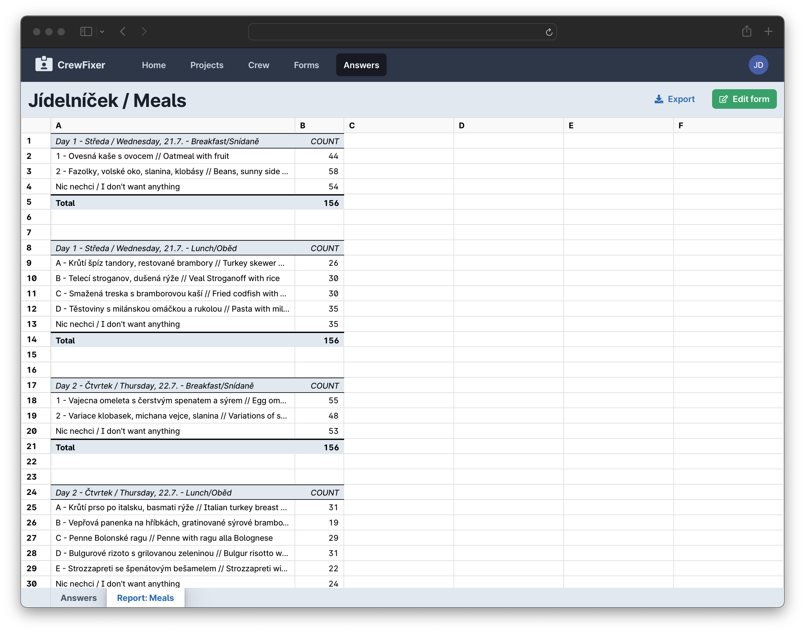
Task: Open the browser share icon
Action: tap(746, 31)
